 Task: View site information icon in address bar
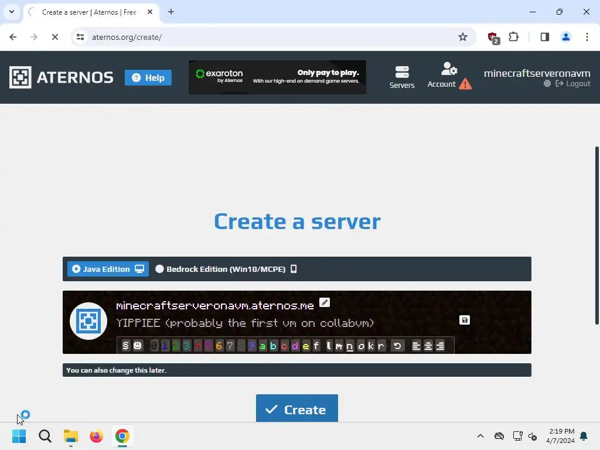pos(80,37)
